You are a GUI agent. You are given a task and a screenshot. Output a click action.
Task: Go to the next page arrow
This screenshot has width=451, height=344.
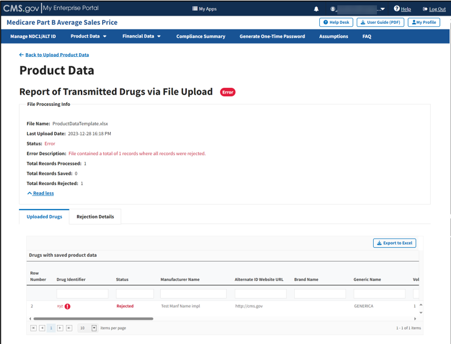point(60,328)
